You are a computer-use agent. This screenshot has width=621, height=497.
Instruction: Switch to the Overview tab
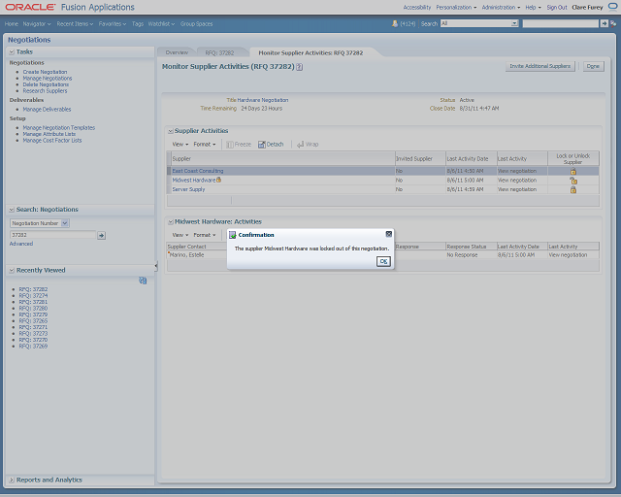177,52
